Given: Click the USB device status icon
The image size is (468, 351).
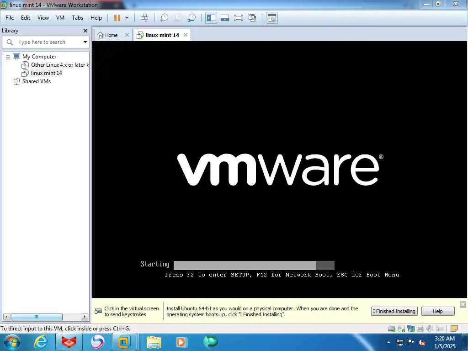Looking at the screenshot, I should (439, 329).
